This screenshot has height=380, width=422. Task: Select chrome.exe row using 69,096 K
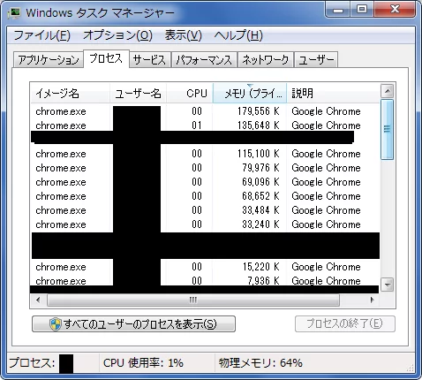pyautogui.click(x=205, y=182)
